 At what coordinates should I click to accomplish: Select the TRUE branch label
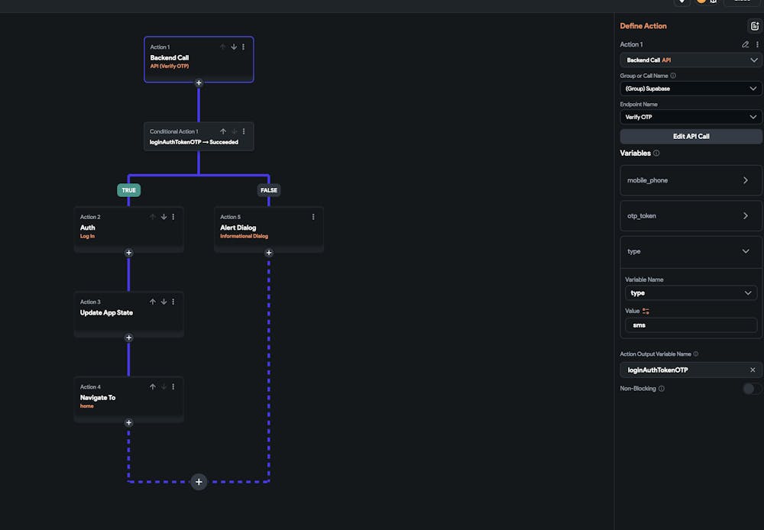coord(128,190)
